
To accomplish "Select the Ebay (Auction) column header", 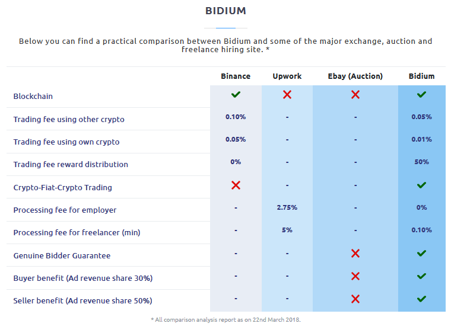I will pos(355,76).
